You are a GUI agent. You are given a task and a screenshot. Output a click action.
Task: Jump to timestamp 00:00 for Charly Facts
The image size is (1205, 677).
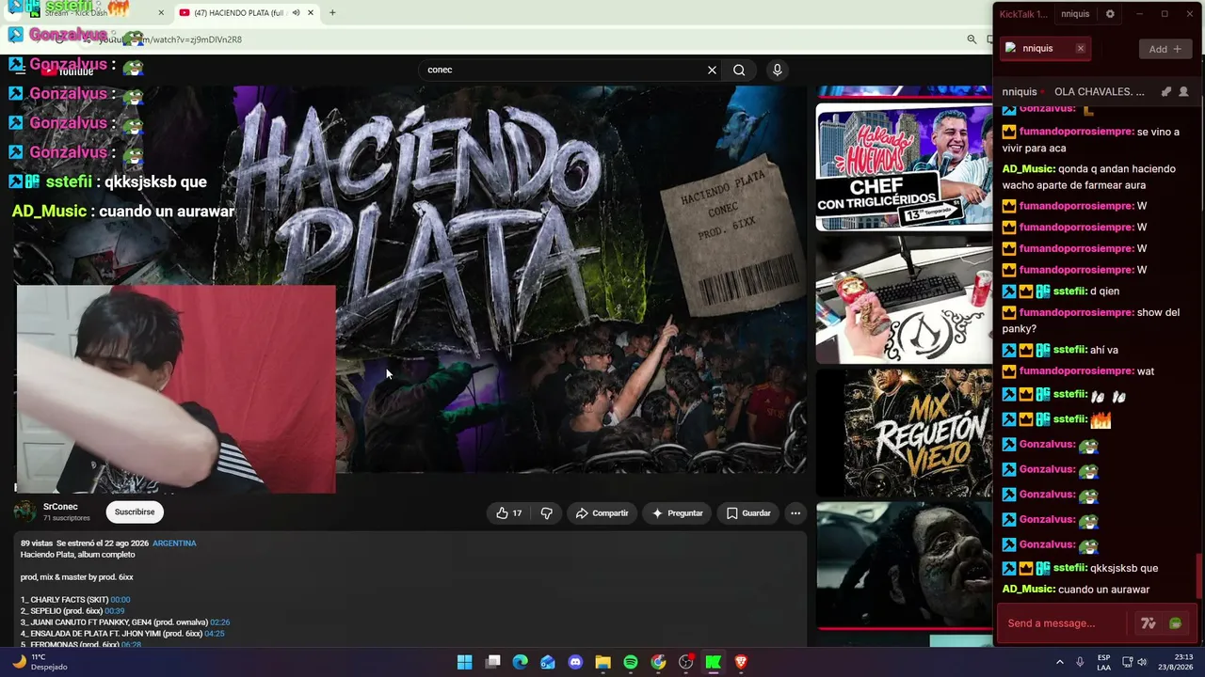[x=120, y=600]
